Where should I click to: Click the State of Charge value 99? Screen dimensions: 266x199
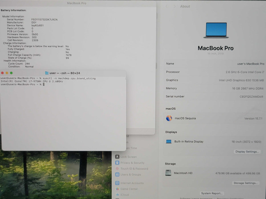67,58
